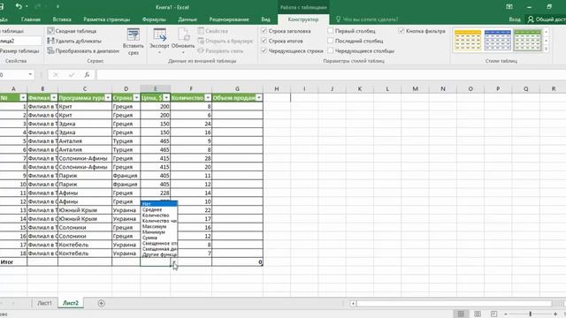Click the ribbon display options icon
Image resolution: width=566 pixels, height=318 pixels.
pyautogui.click(x=509, y=6)
